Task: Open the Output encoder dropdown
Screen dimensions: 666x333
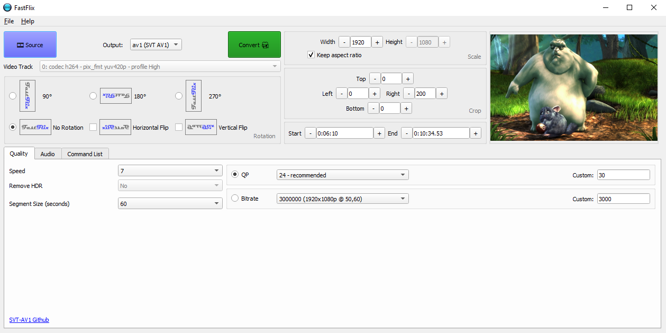Action: 156,45
